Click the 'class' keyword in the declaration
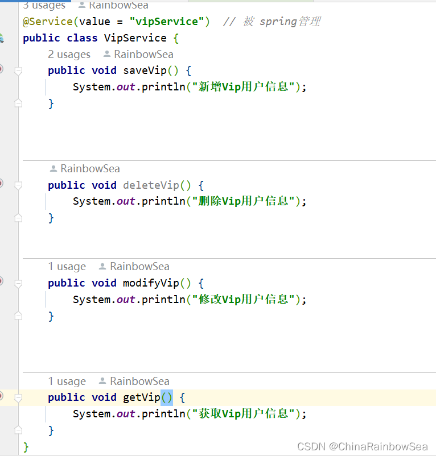Screen dimensions: 436x456 pyautogui.click(x=82, y=38)
